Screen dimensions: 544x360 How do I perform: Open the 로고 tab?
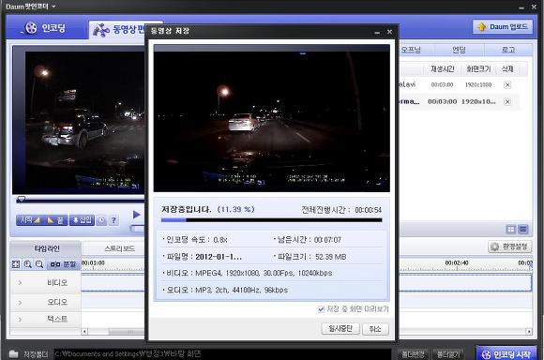(x=508, y=50)
